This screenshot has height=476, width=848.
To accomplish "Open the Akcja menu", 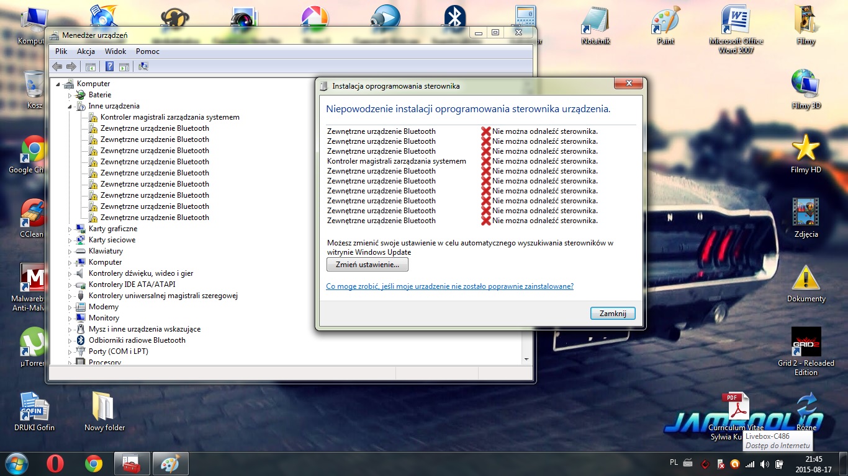I will click(86, 51).
